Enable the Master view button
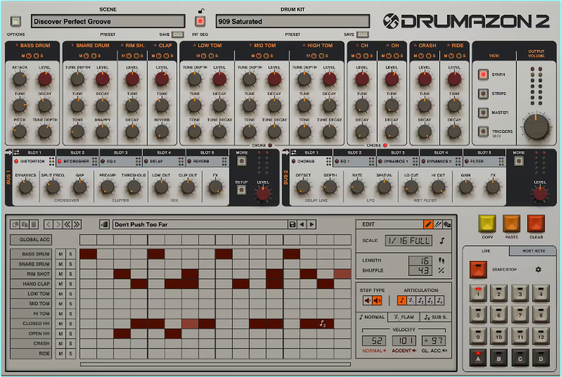Image resolution: width=561 pixels, height=377 pixels. pyautogui.click(x=483, y=113)
